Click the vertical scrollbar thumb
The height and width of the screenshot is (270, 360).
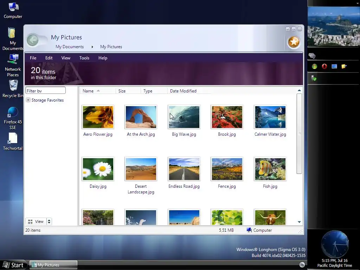(x=299, y=134)
